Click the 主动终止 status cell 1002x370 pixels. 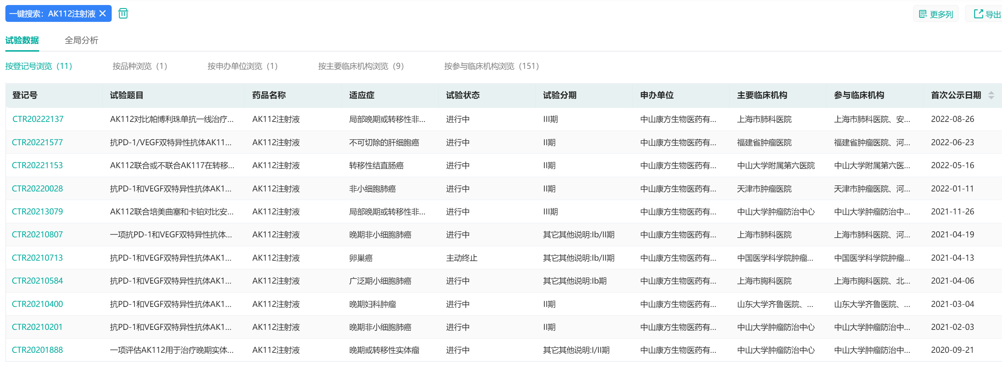click(462, 258)
